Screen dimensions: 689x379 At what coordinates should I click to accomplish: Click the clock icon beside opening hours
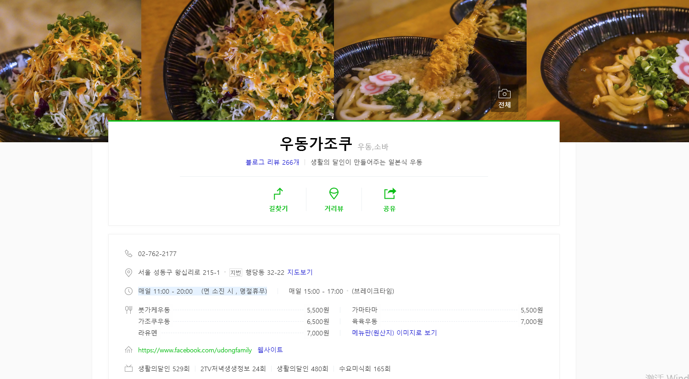coord(128,291)
